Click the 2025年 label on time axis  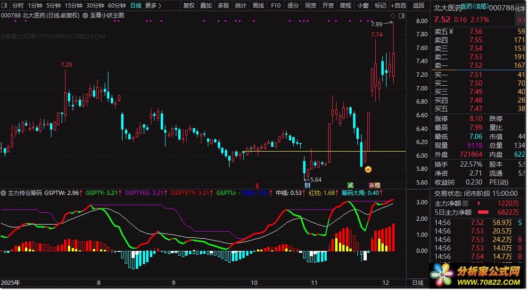point(10,283)
